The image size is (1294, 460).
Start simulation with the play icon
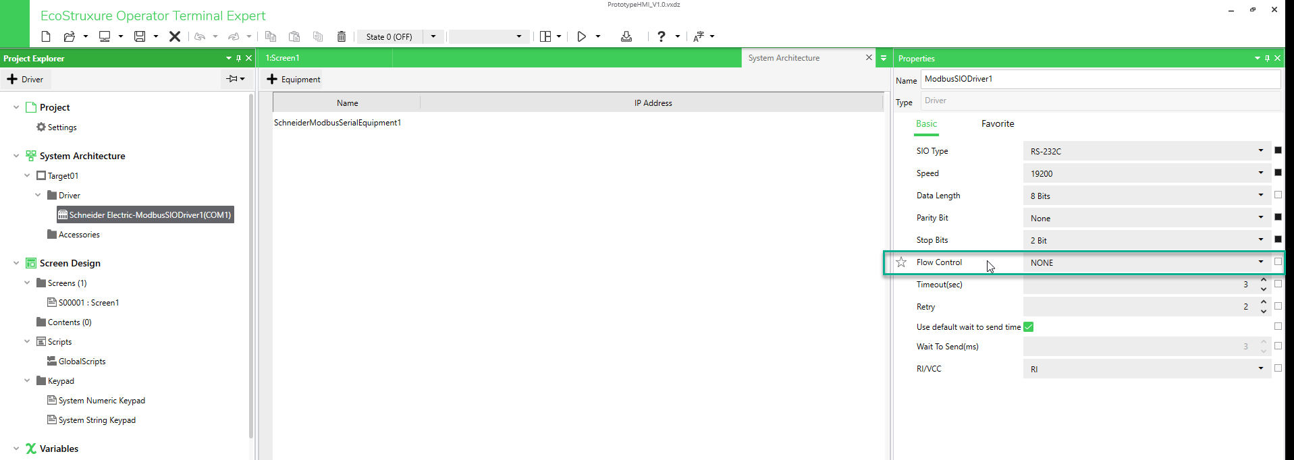(x=582, y=36)
